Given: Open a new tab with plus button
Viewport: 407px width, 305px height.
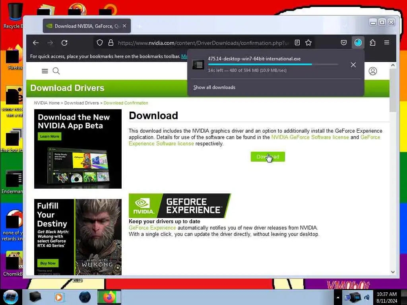Looking at the screenshot, I should click(140, 26).
